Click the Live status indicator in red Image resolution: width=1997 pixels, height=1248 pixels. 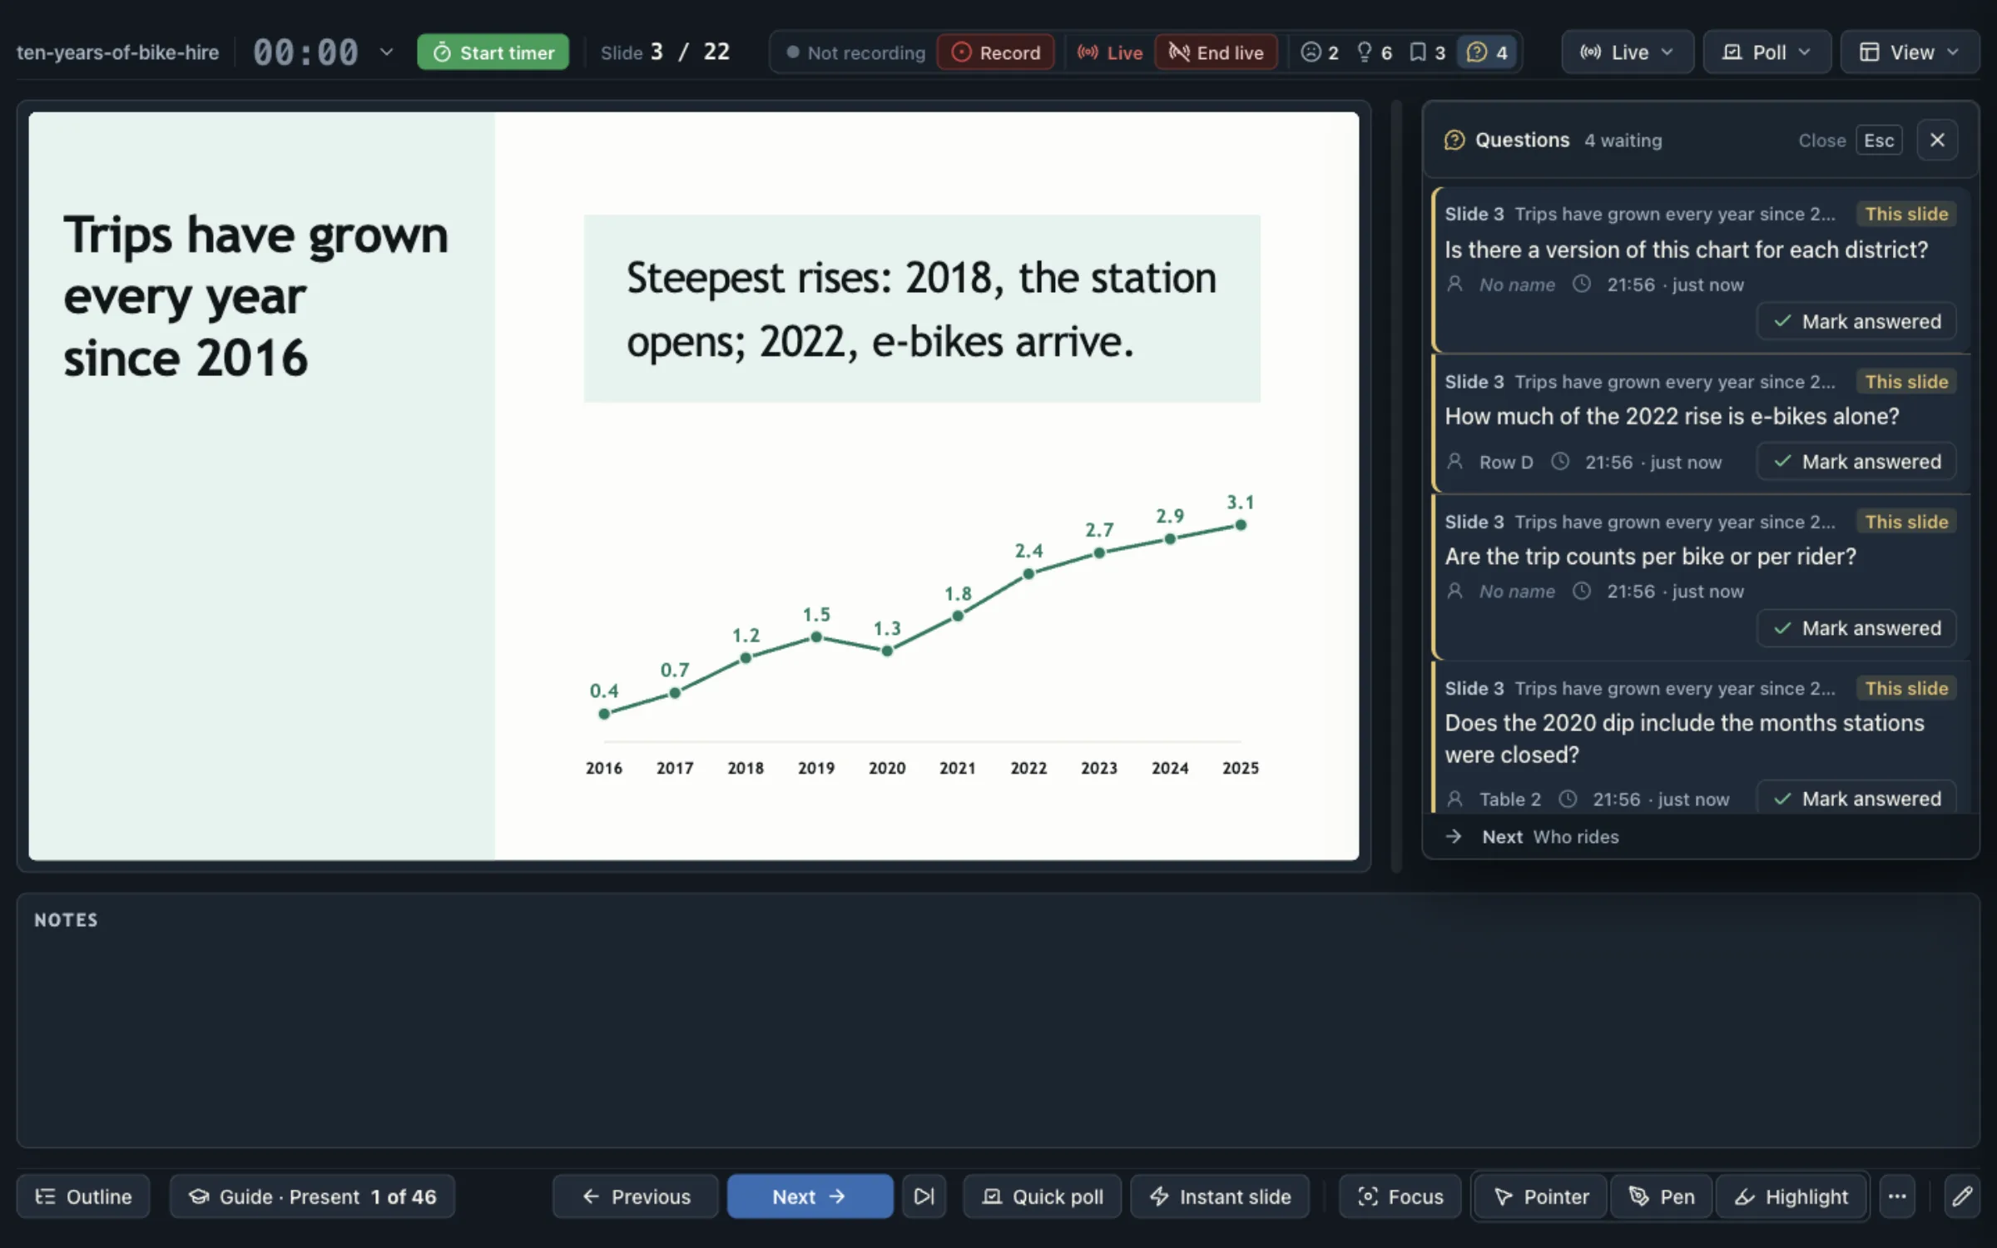coord(1110,52)
